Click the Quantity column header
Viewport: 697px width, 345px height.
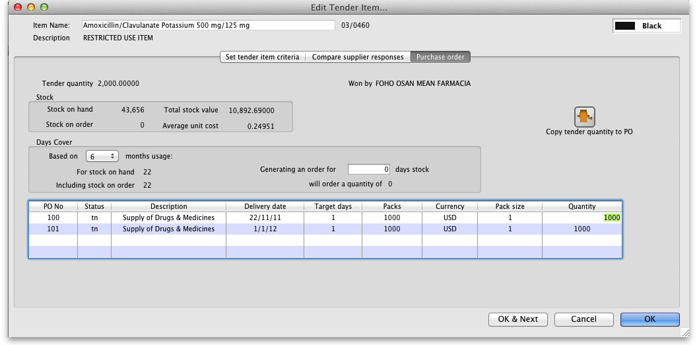(581, 206)
